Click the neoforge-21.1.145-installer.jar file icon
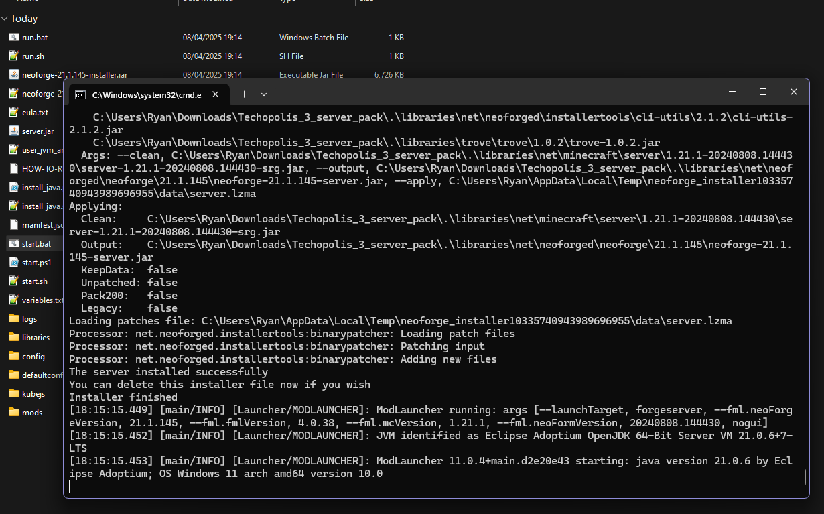Viewport: 824px width, 514px height. (x=13, y=75)
